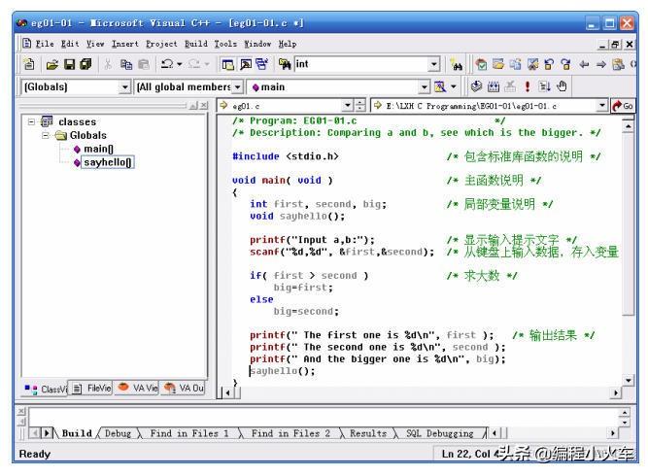Open the Help menu

pos(288,44)
